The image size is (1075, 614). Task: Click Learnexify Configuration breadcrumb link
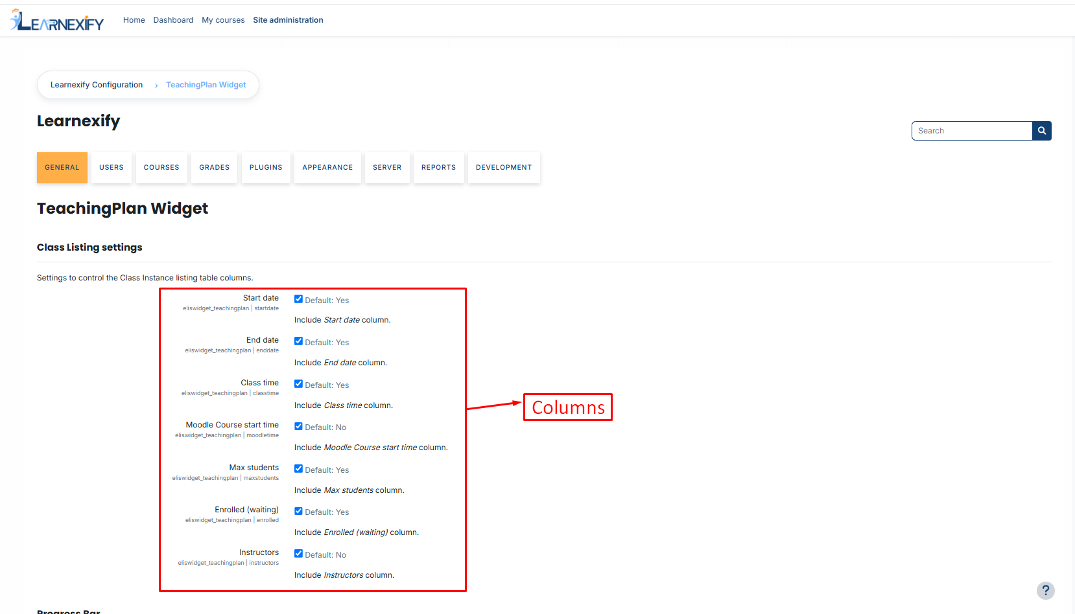[97, 85]
